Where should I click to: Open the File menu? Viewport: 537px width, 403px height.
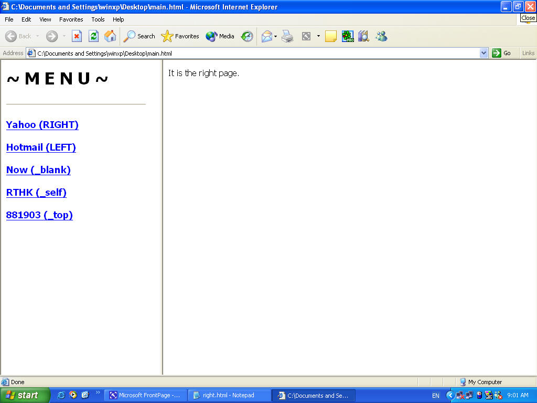coord(9,19)
